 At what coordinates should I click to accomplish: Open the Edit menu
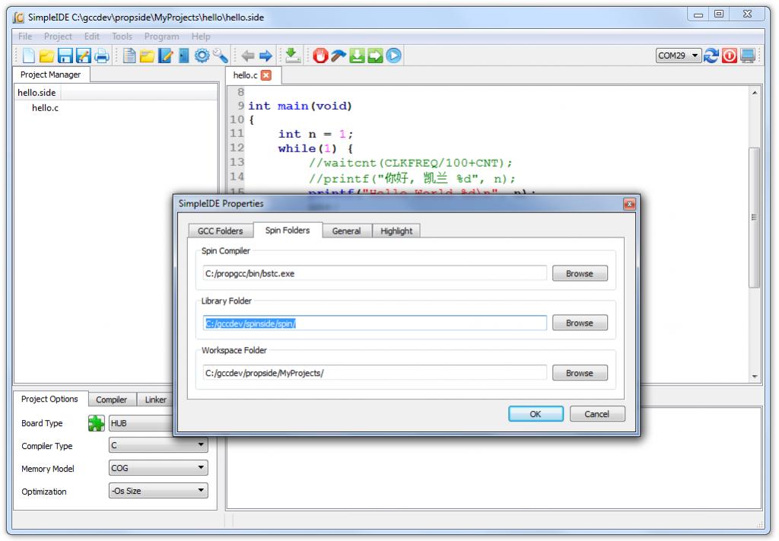click(x=91, y=37)
